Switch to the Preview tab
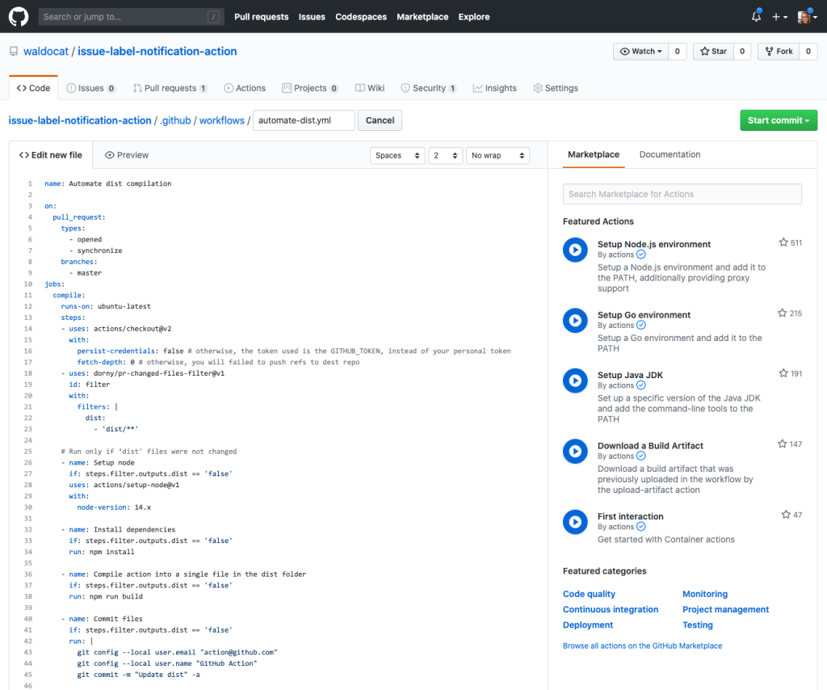 click(x=126, y=155)
